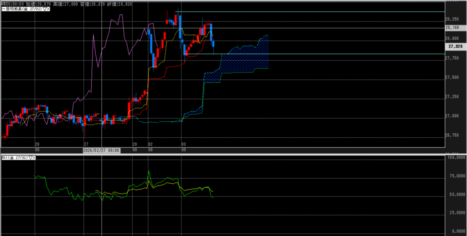The width and height of the screenshot is (467, 236).
Task: Click the highlighted 2026/02/27 09:00 date label
Action: [101, 150]
